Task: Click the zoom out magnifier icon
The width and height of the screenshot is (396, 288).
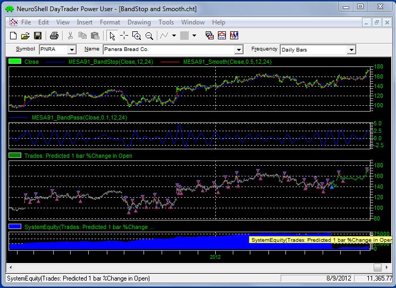Action: tap(149, 36)
